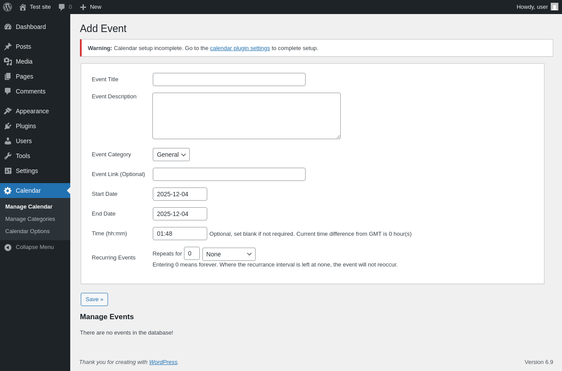Click the Version 6.9 footer text
This screenshot has height=371, width=562.
(539, 362)
